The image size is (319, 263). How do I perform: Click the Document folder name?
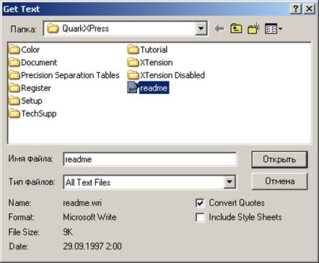[39, 63]
